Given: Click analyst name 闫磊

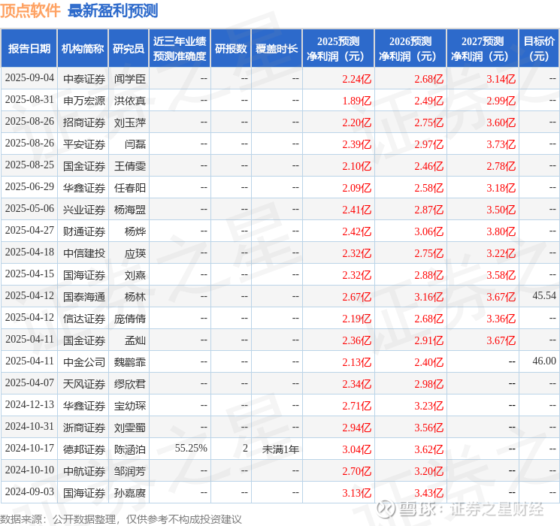Looking at the screenshot, I should coord(135,144).
